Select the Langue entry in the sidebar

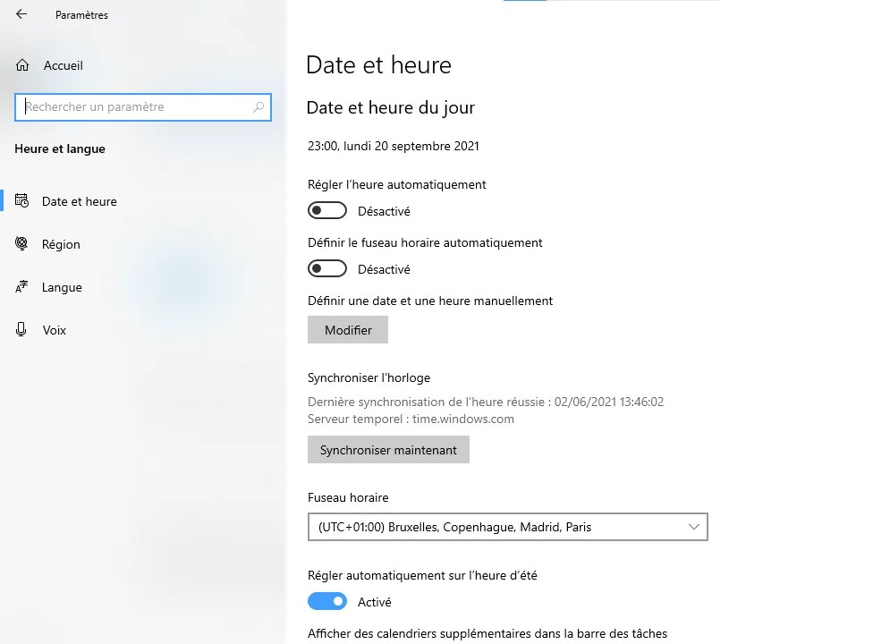pyautogui.click(x=61, y=286)
